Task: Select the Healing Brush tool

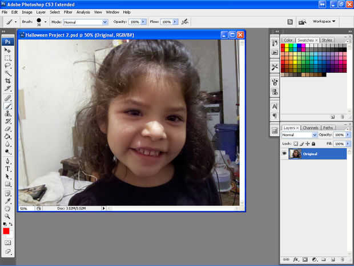Action: [x=7, y=98]
